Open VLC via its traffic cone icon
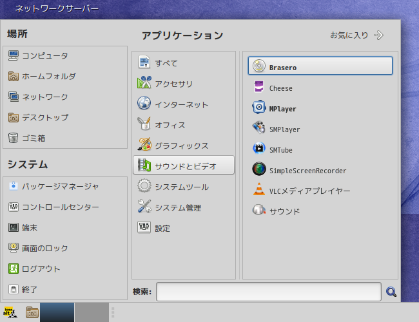This screenshot has height=322, width=419. point(259,189)
